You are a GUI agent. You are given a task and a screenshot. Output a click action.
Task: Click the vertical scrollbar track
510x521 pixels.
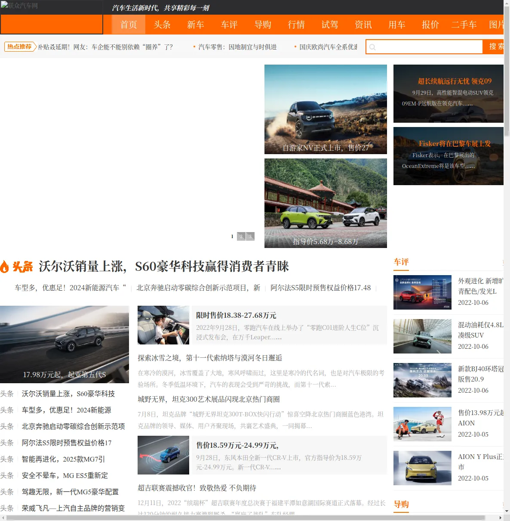coord(507,323)
